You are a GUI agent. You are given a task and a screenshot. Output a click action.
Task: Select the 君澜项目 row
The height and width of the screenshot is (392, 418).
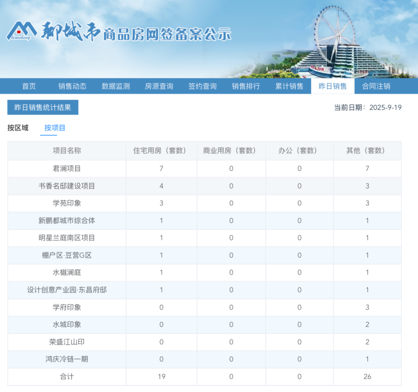point(67,169)
